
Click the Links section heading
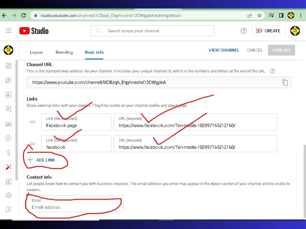(32, 99)
